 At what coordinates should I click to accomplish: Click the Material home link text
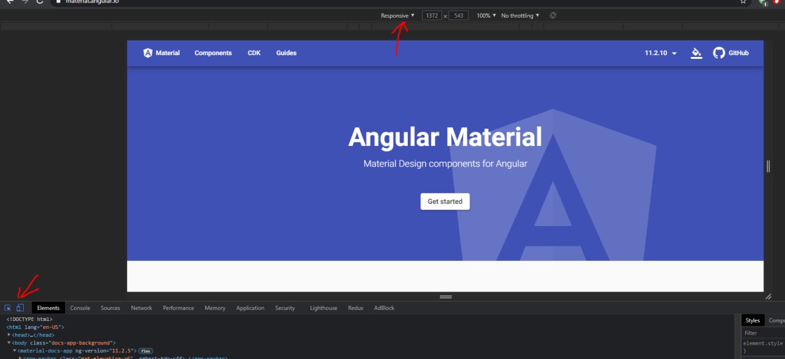[167, 53]
